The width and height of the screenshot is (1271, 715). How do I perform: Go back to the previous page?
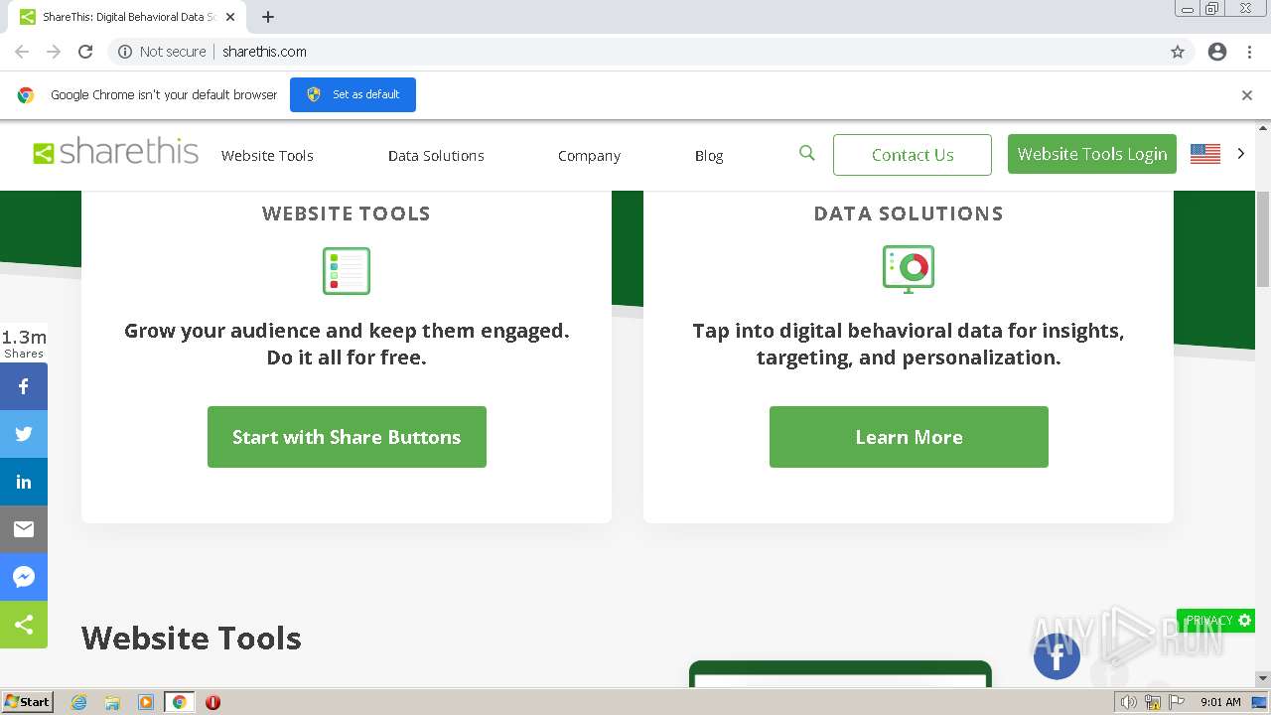pyautogui.click(x=22, y=52)
